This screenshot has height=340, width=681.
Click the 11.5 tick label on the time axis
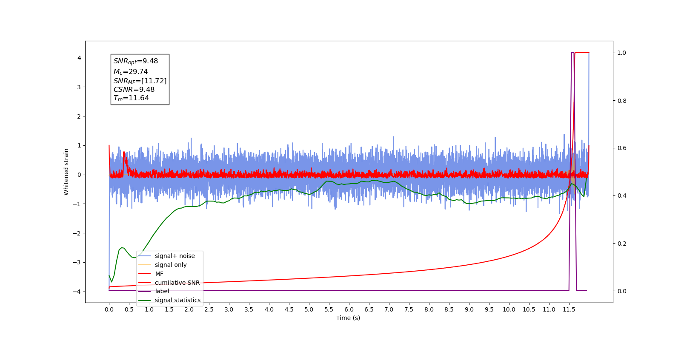pos(569,309)
